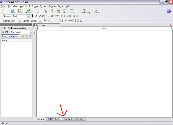Click the Publizieren globe icon

(28, 11)
